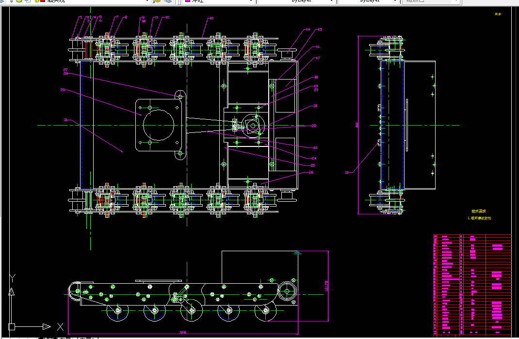Screen dimensions: 519x339
Task: Select callout number 17
Action: (x=317, y=58)
